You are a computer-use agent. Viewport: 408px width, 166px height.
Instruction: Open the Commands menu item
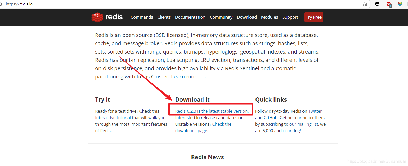pyautogui.click(x=142, y=17)
